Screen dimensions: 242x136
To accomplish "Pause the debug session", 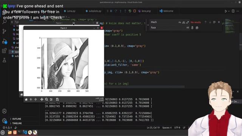I will (x=111, y=11).
